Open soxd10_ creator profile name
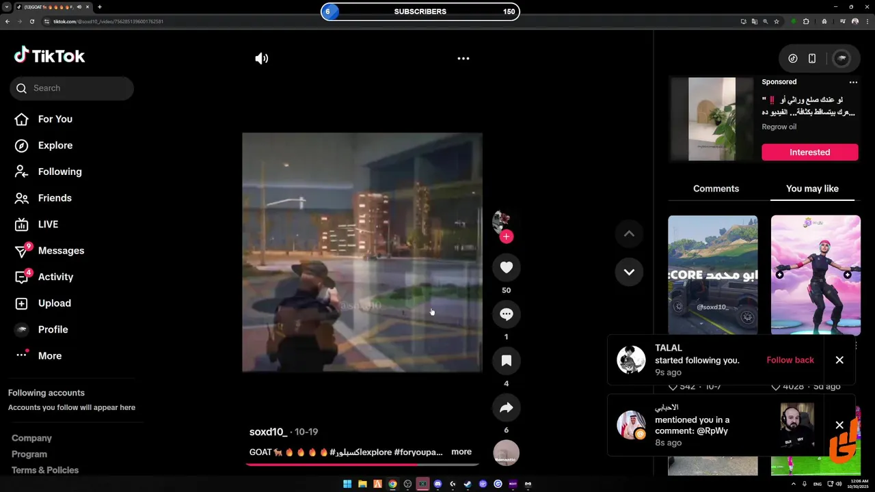 click(x=268, y=432)
